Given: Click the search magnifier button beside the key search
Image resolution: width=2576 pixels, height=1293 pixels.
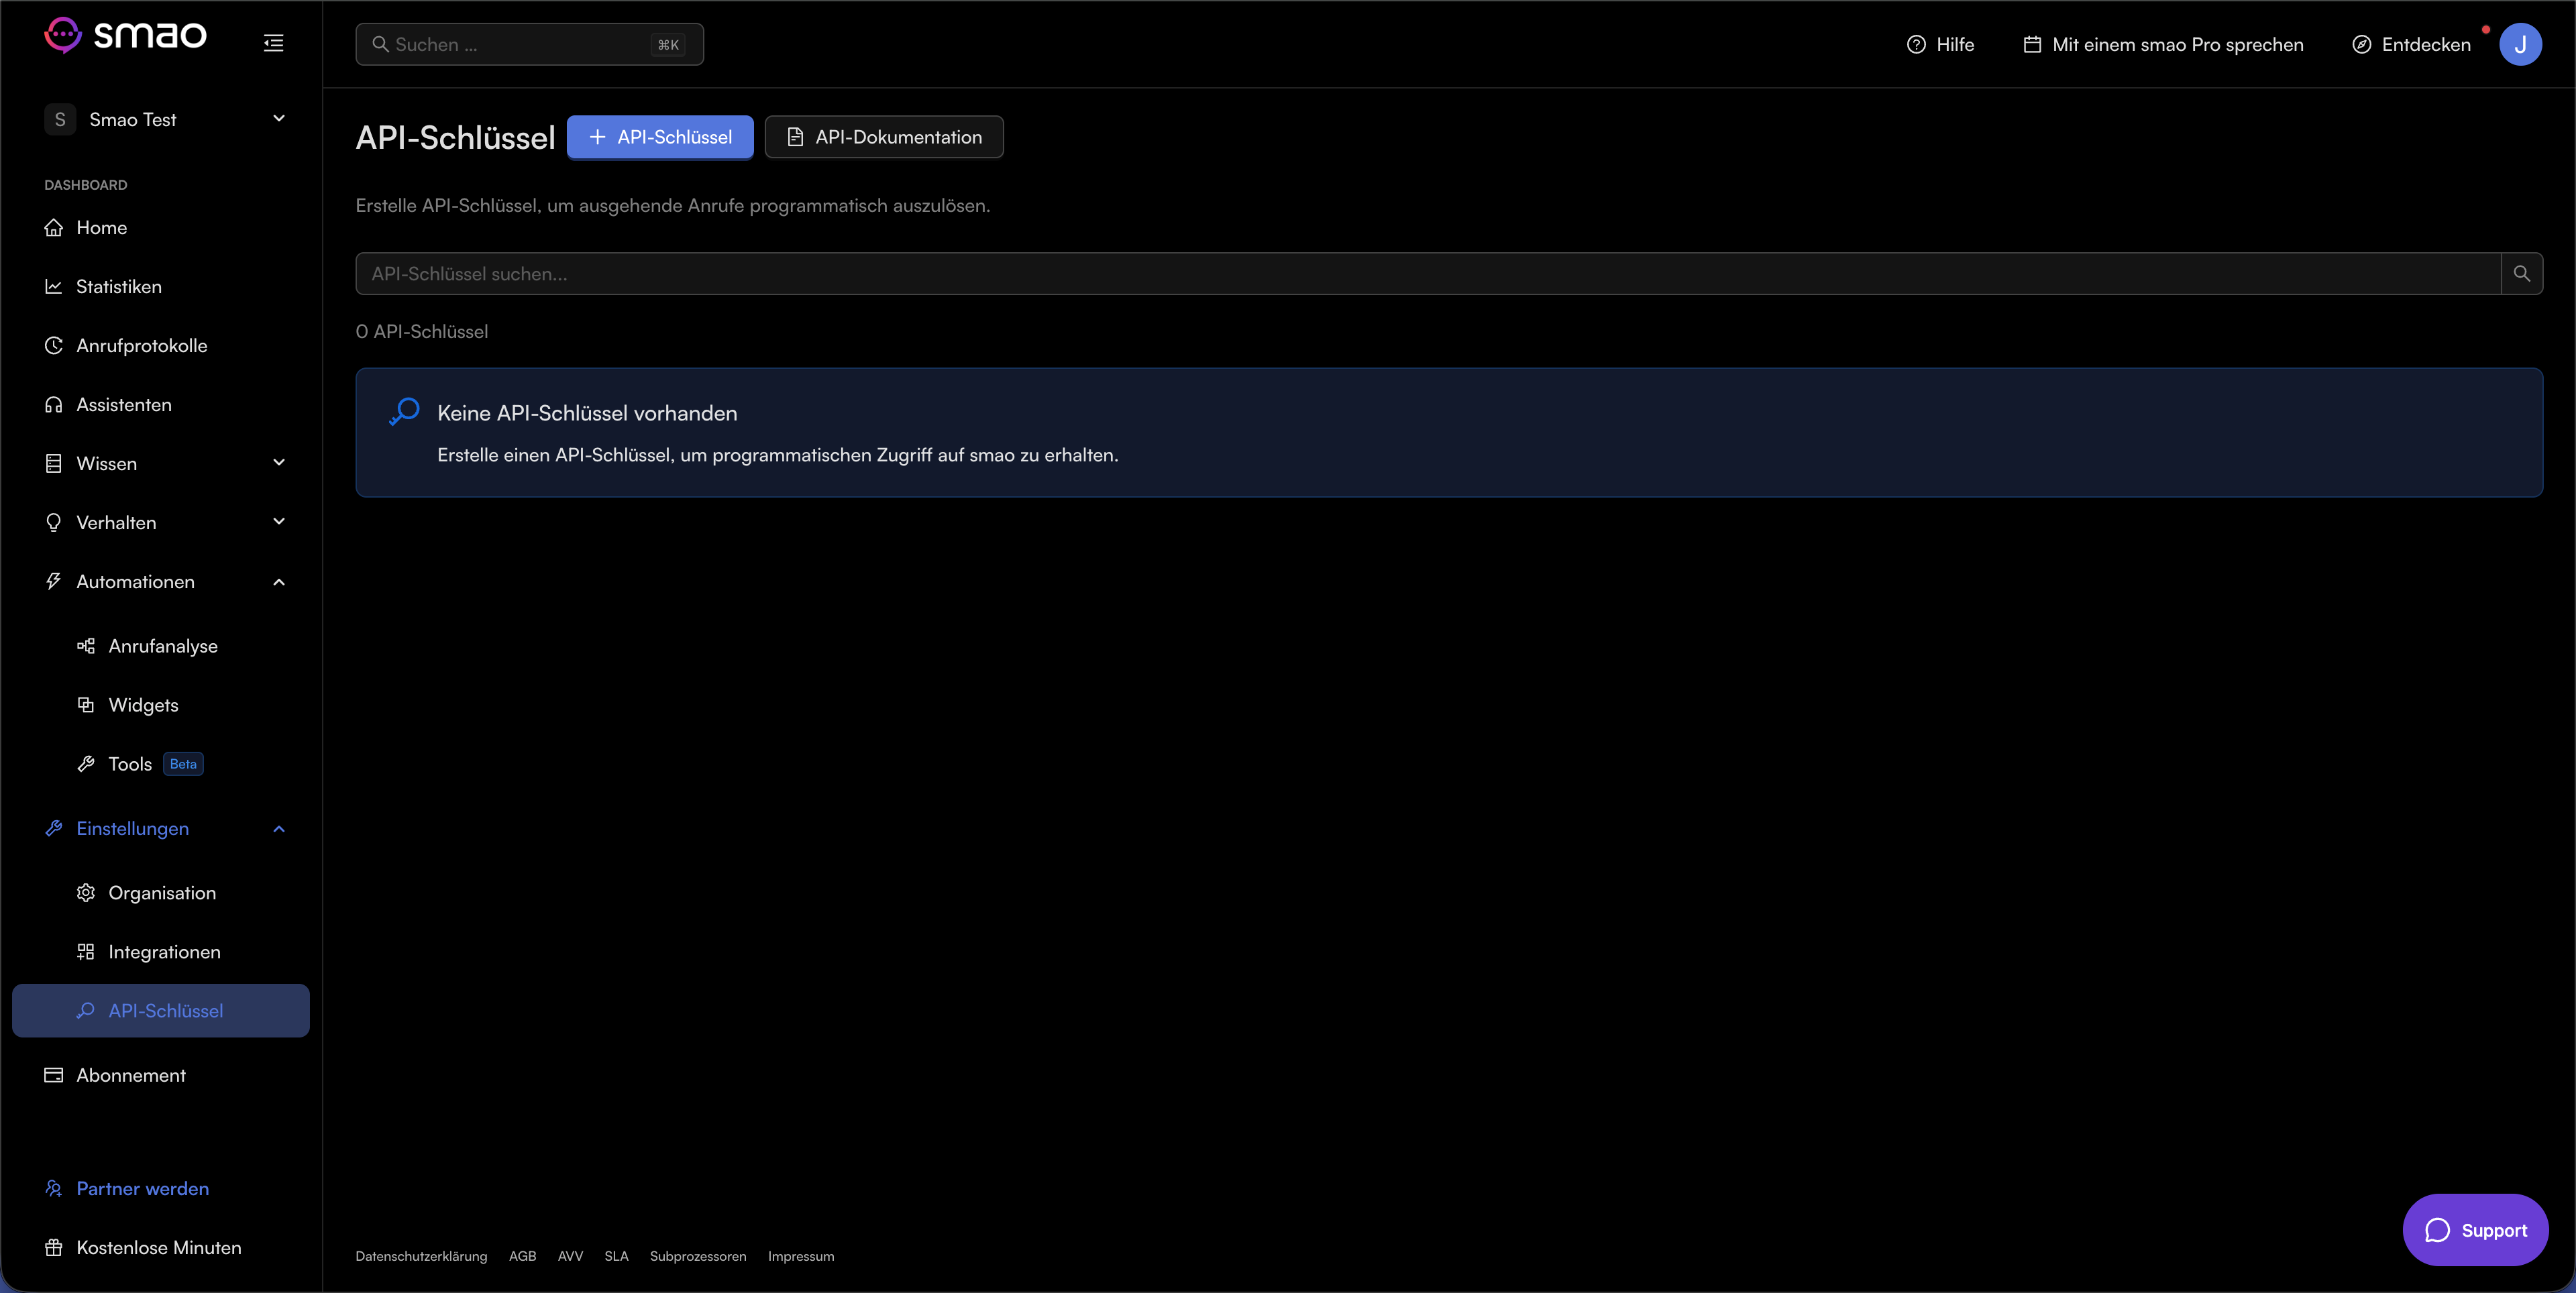Looking at the screenshot, I should [x=2522, y=274].
